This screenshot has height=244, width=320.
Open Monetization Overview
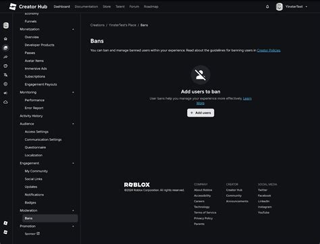click(32, 37)
